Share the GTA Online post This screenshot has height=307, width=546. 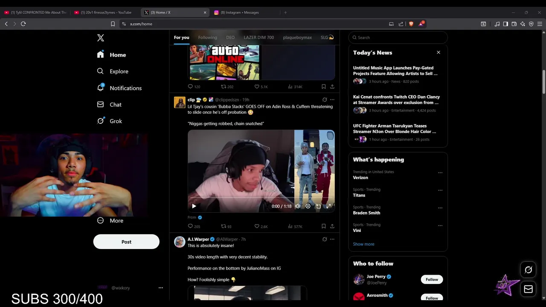[x=332, y=87]
